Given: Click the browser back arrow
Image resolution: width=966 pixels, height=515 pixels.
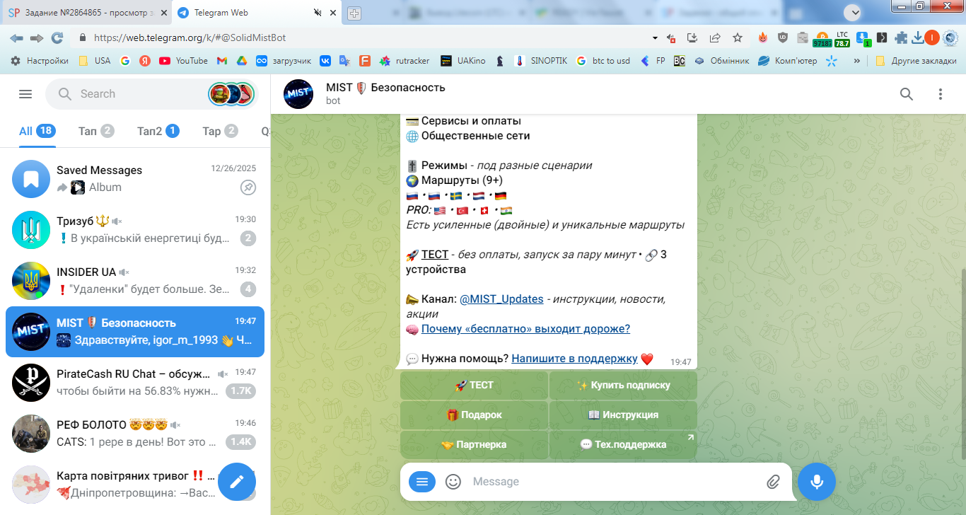Looking at the screenshot, I should tap(17, 37).
